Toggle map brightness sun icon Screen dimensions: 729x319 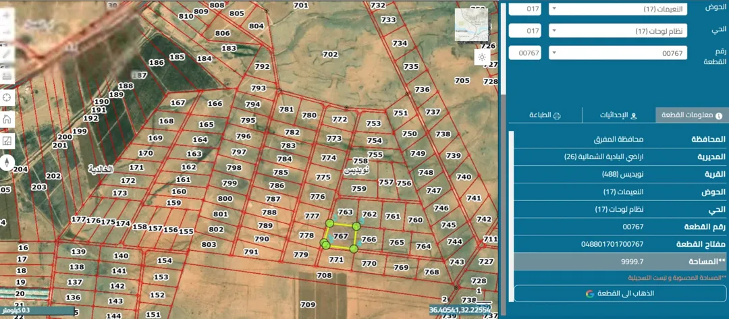click(482, 57)
